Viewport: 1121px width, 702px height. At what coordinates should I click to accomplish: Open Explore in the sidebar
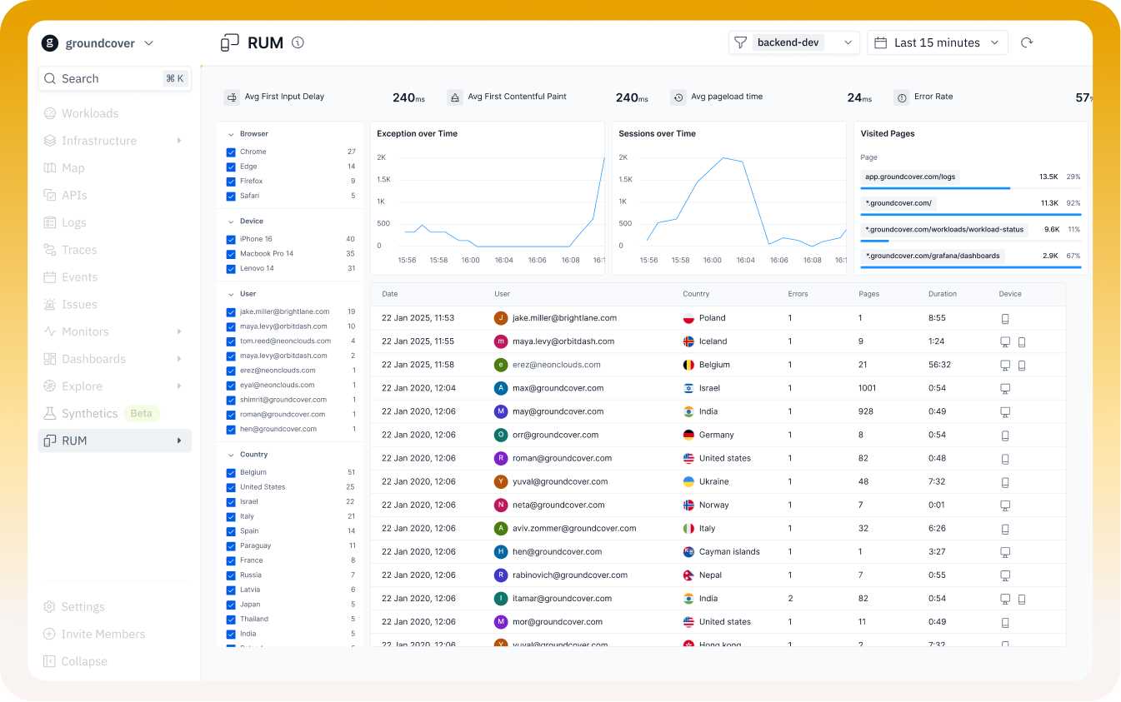coord(115,386)
